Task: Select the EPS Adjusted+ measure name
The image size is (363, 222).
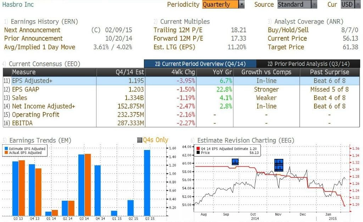Action: pyautogui.click(x=32, y=81)
